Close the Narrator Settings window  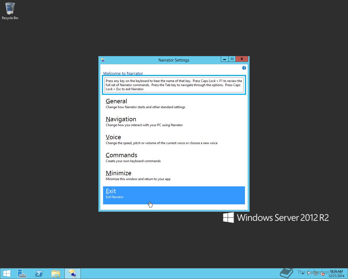click(242, 59)
